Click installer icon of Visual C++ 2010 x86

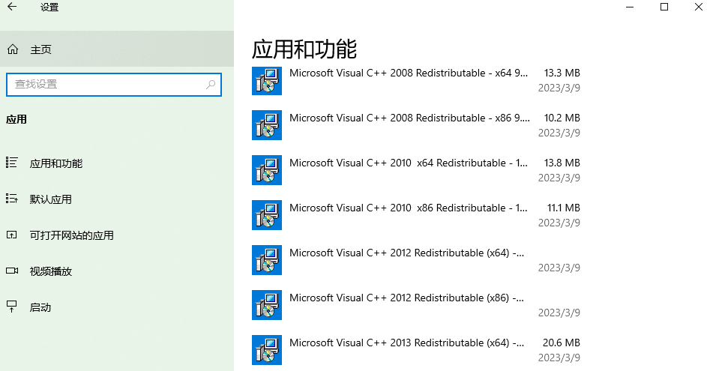pyautogui.click(x=267, y=215)
